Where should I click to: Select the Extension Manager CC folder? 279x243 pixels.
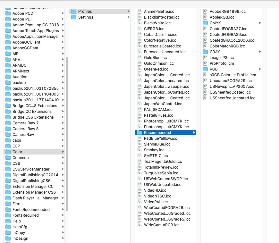34,187
